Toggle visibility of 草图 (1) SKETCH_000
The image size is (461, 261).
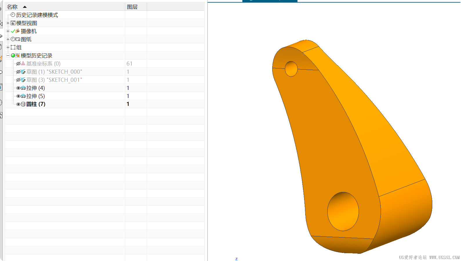click(x=18, y=72)
